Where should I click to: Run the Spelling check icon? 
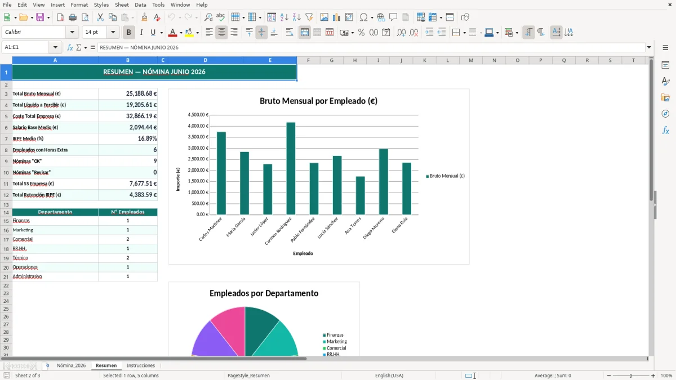coord(221,17)
